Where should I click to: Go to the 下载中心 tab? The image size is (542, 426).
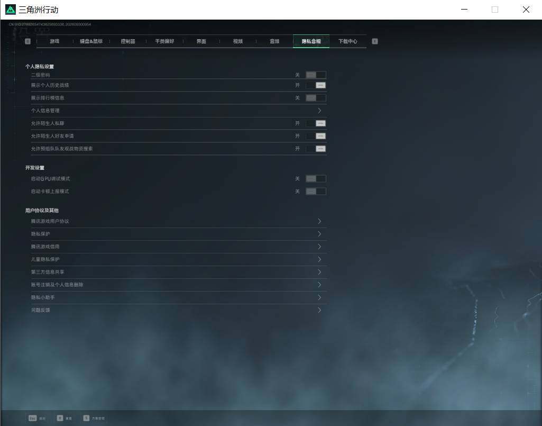point(348,41)
